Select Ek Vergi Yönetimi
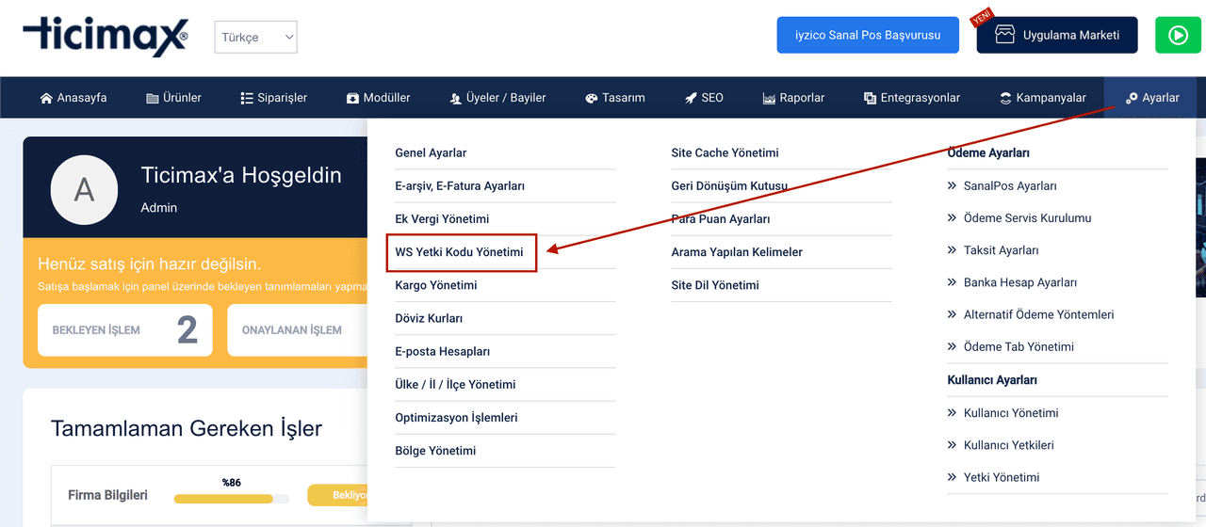 [x=442, y=218]
